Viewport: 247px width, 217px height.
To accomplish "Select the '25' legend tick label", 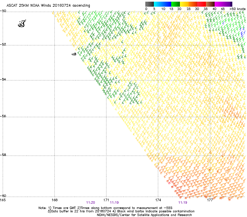I will pos(189,9).
